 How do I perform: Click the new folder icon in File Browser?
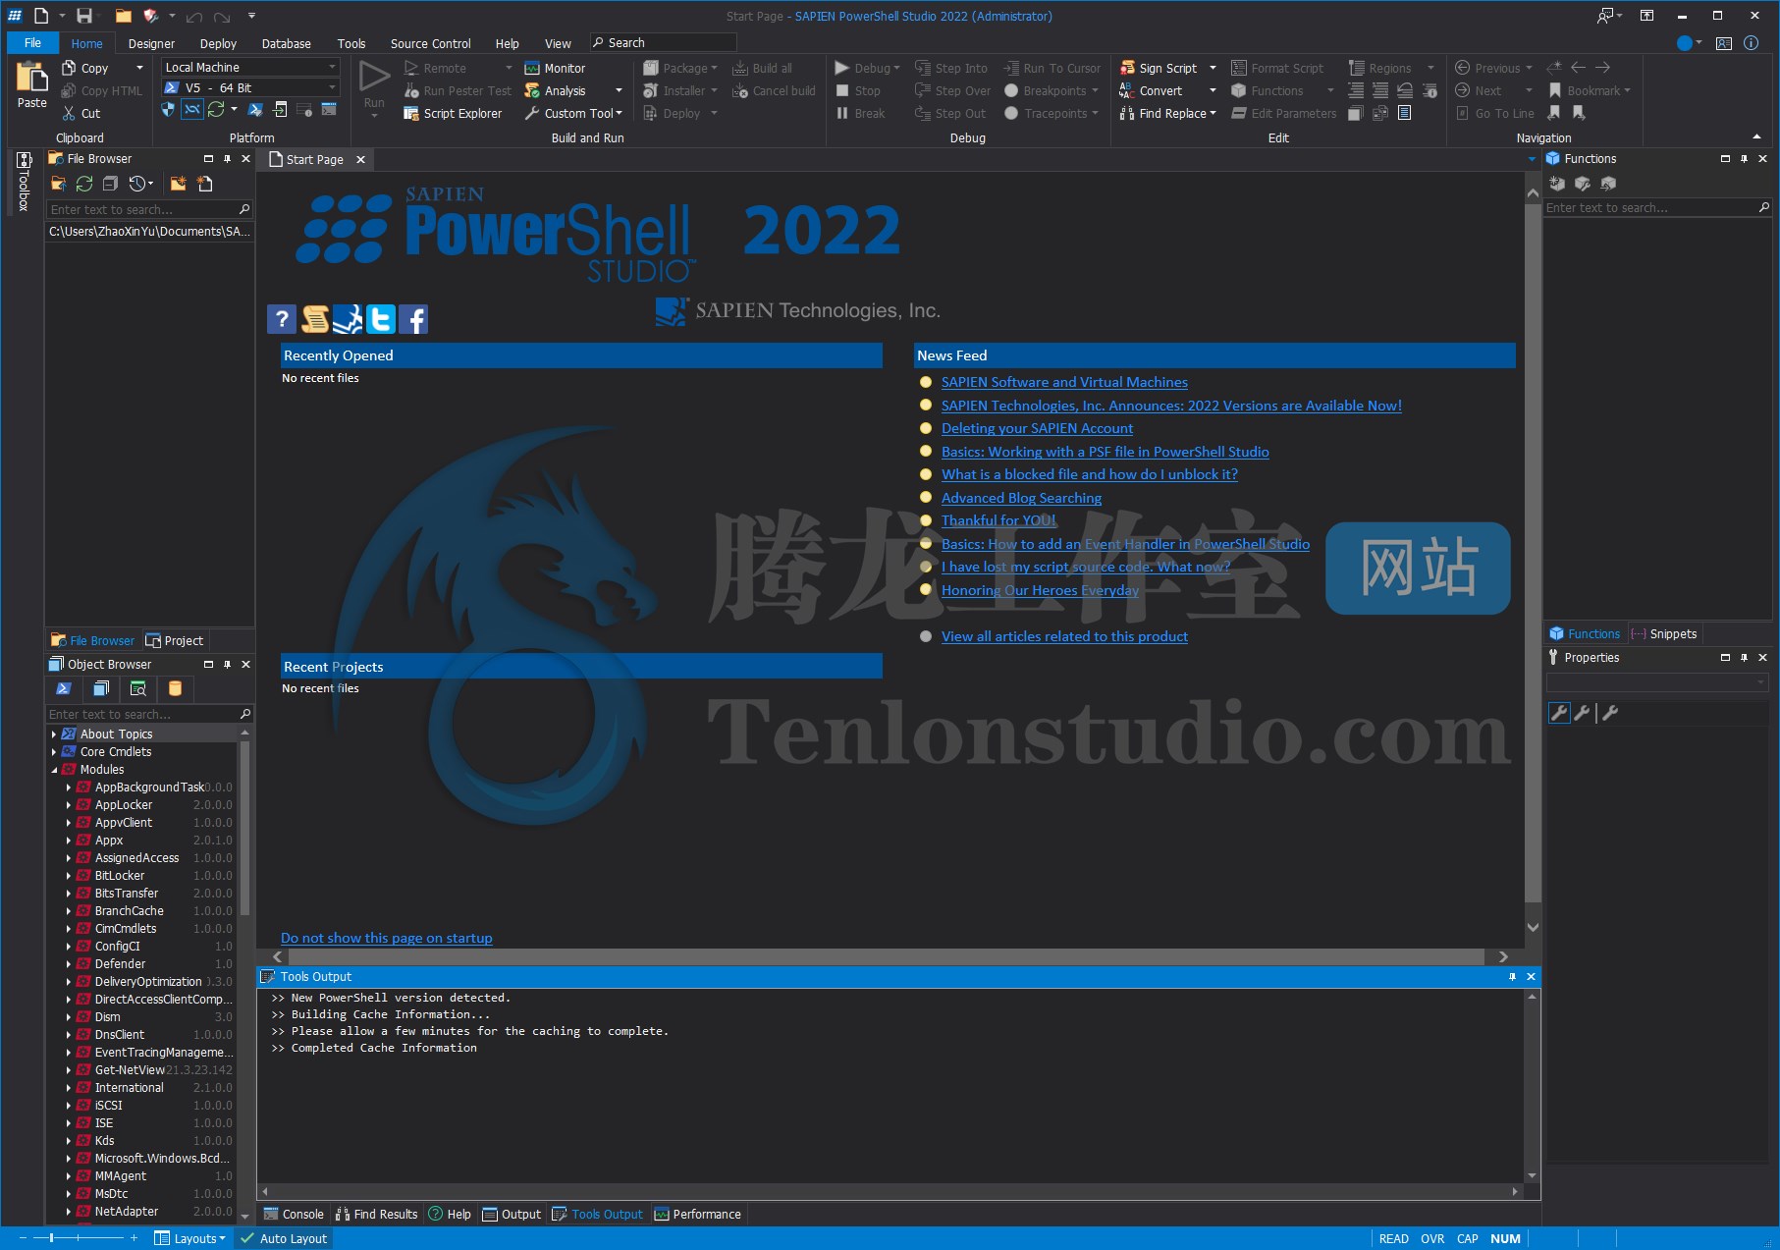tap(178, 184)
